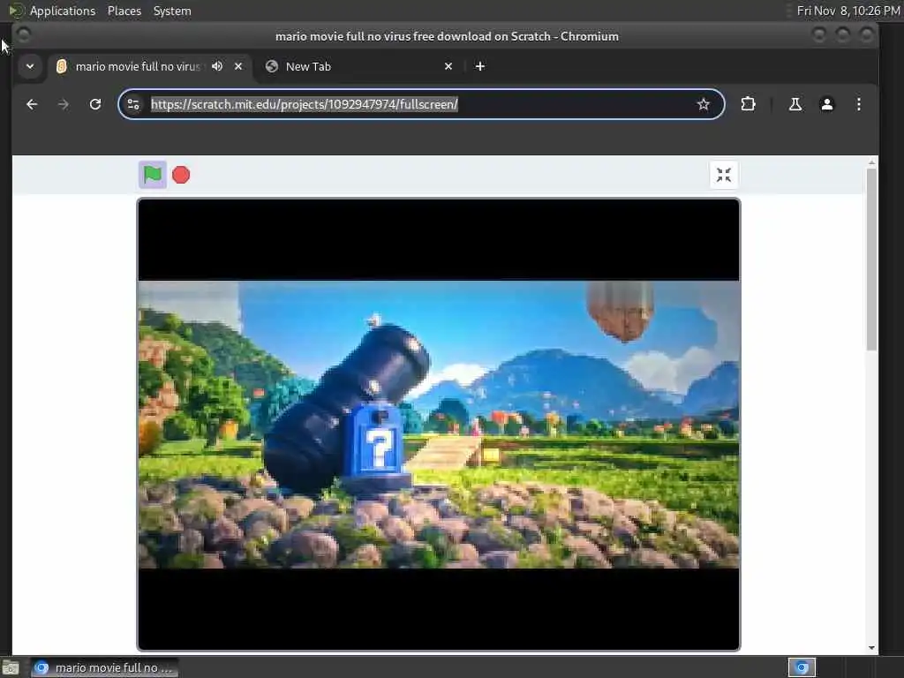The width and height of the screenshot is (904, 678).
Task: Open the Places menu
Action: click(x=124, y=11)
